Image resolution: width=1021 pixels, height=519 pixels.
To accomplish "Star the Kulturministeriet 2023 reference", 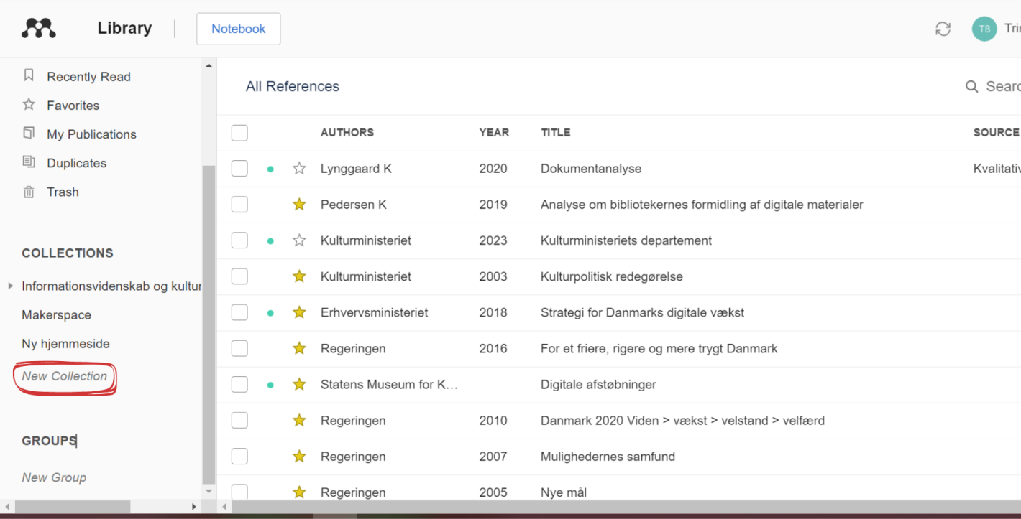I will (x=299, y=240).
